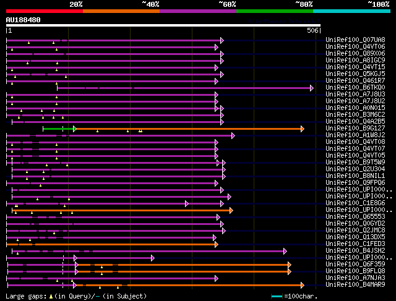Click the ~60% scale label

pyautogui.click(x=227, y=4)
